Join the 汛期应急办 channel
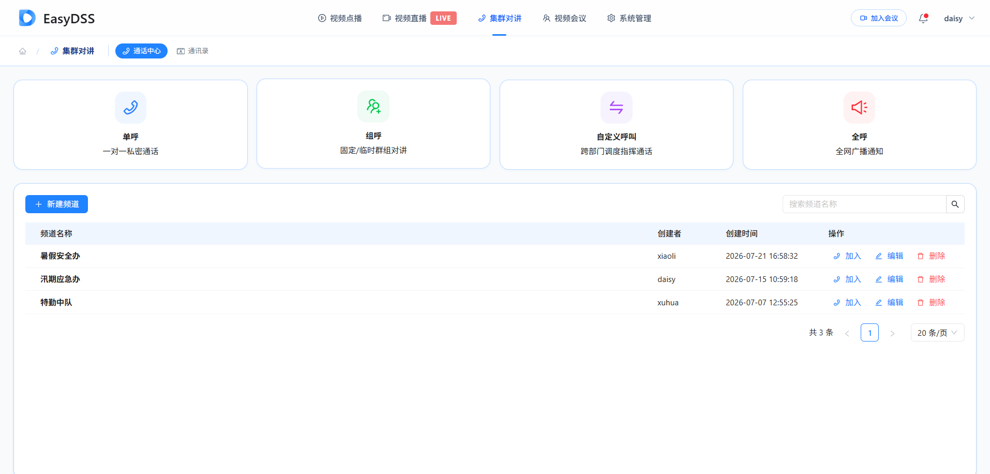This screenshot has width=990, height=474. click(x=847, y=279)
